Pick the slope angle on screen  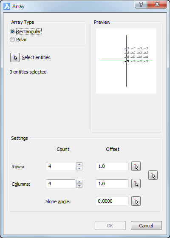coord(136,201)
